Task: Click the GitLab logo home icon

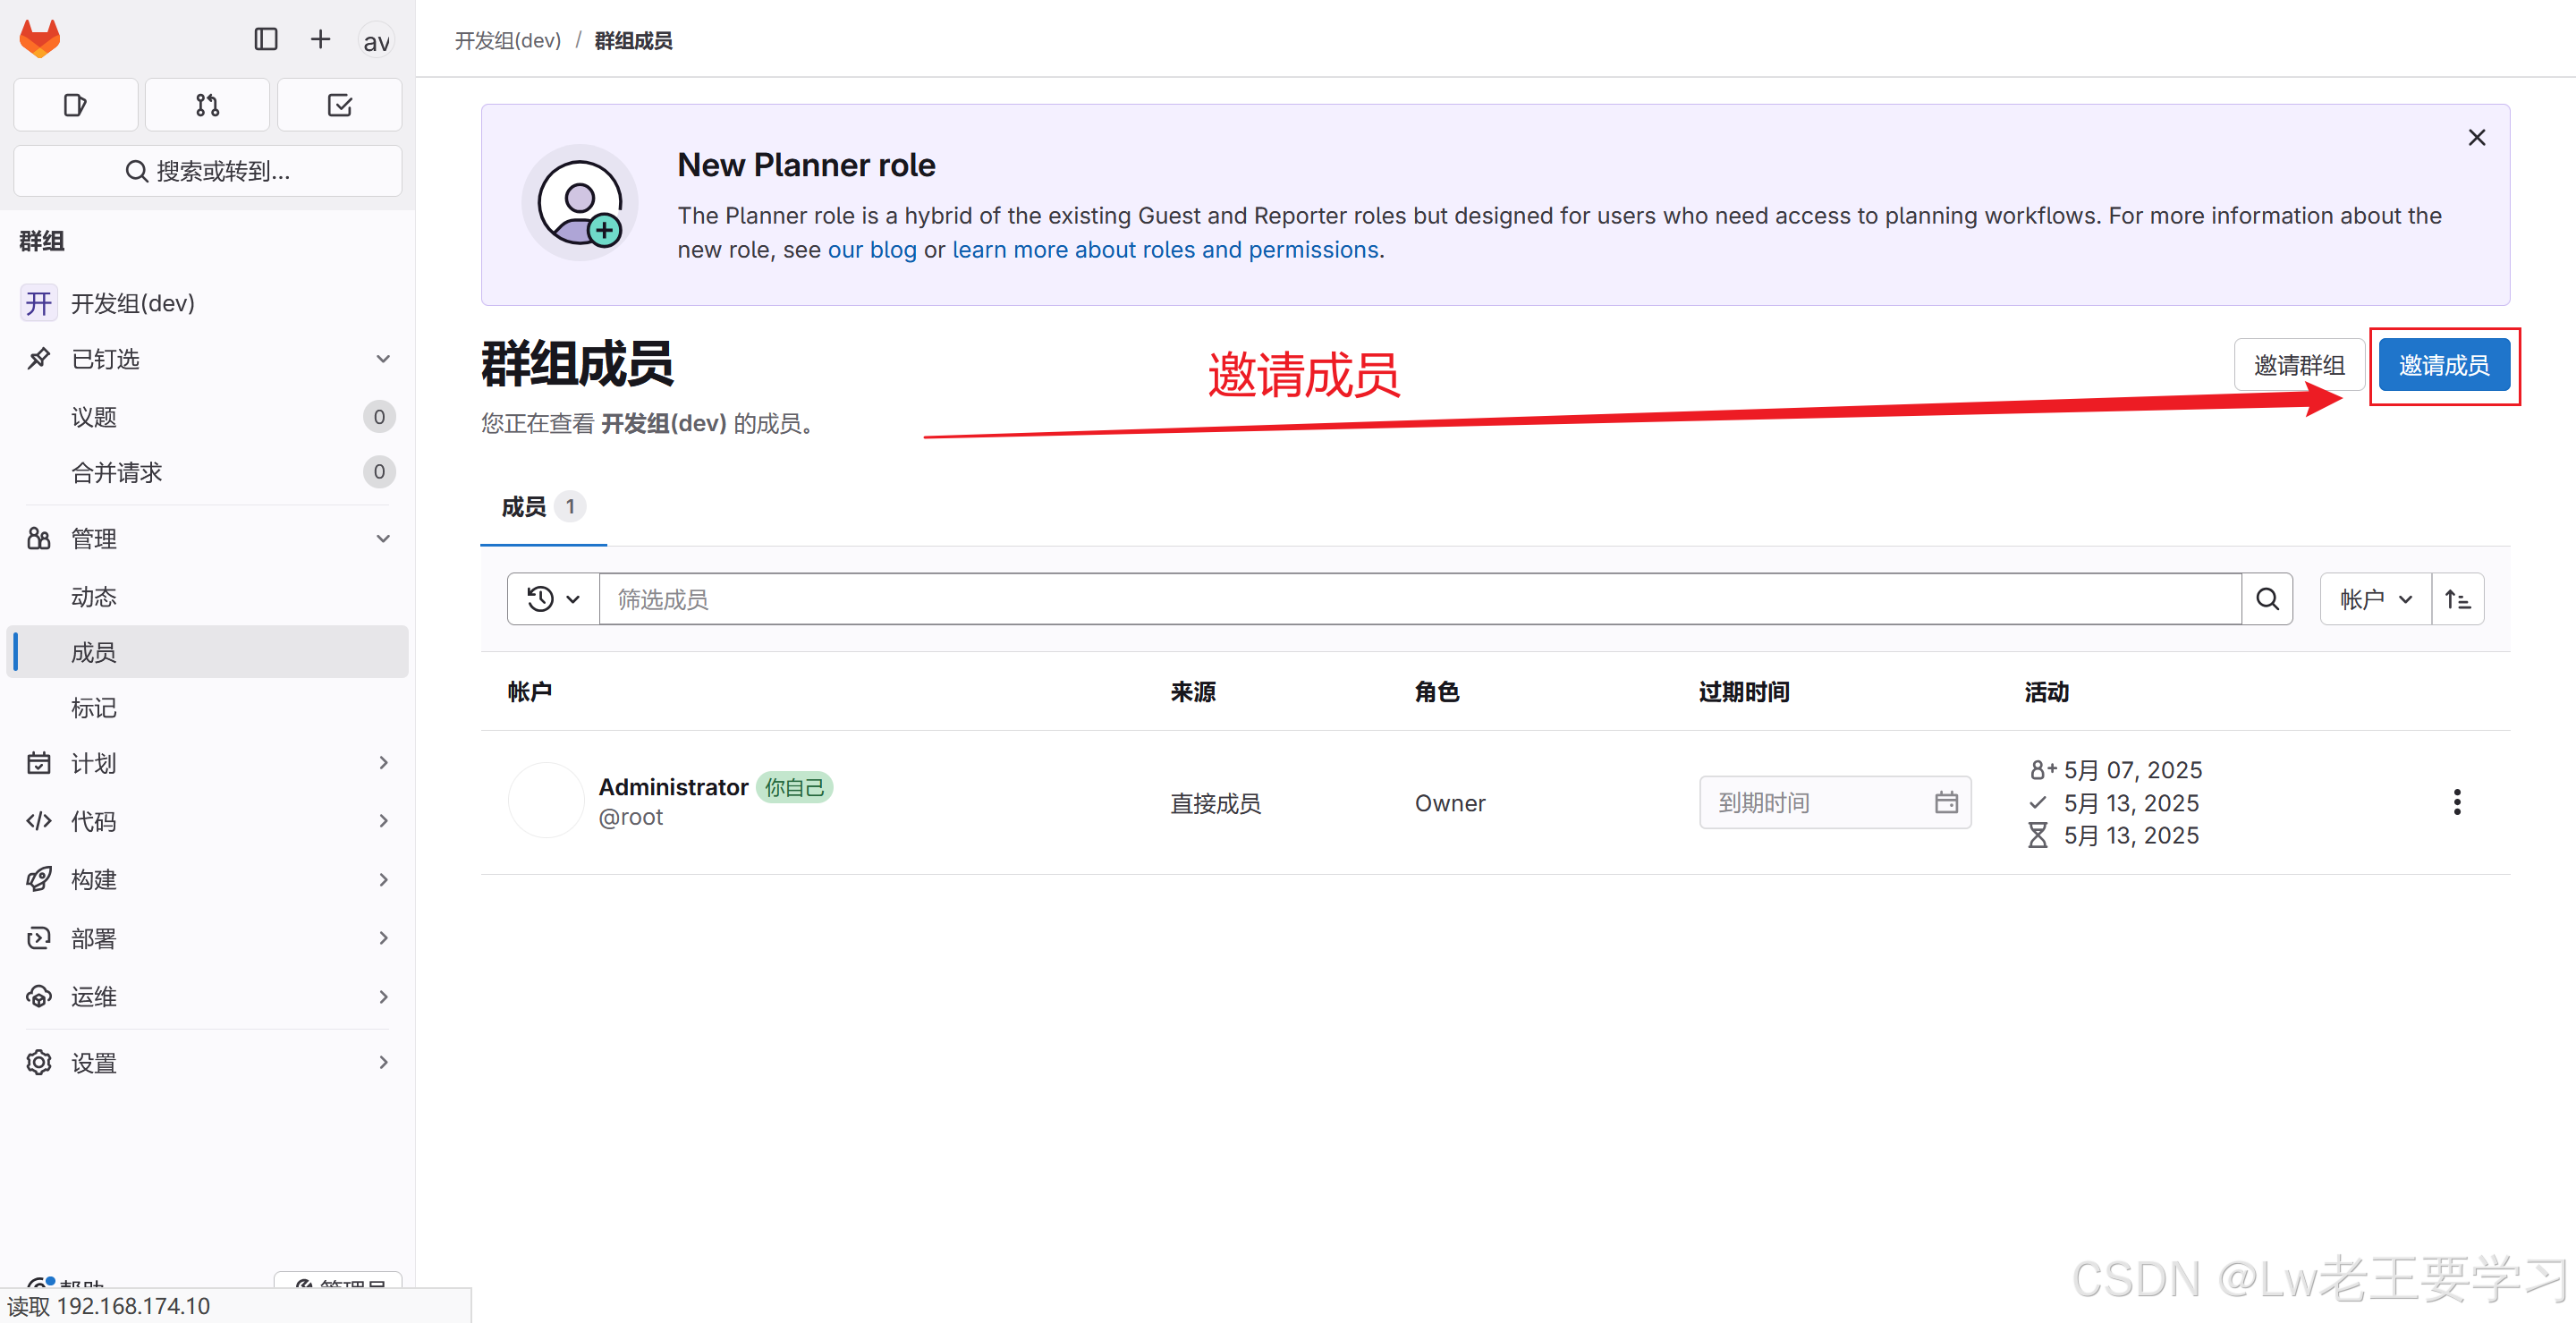Action: [40, 39]
